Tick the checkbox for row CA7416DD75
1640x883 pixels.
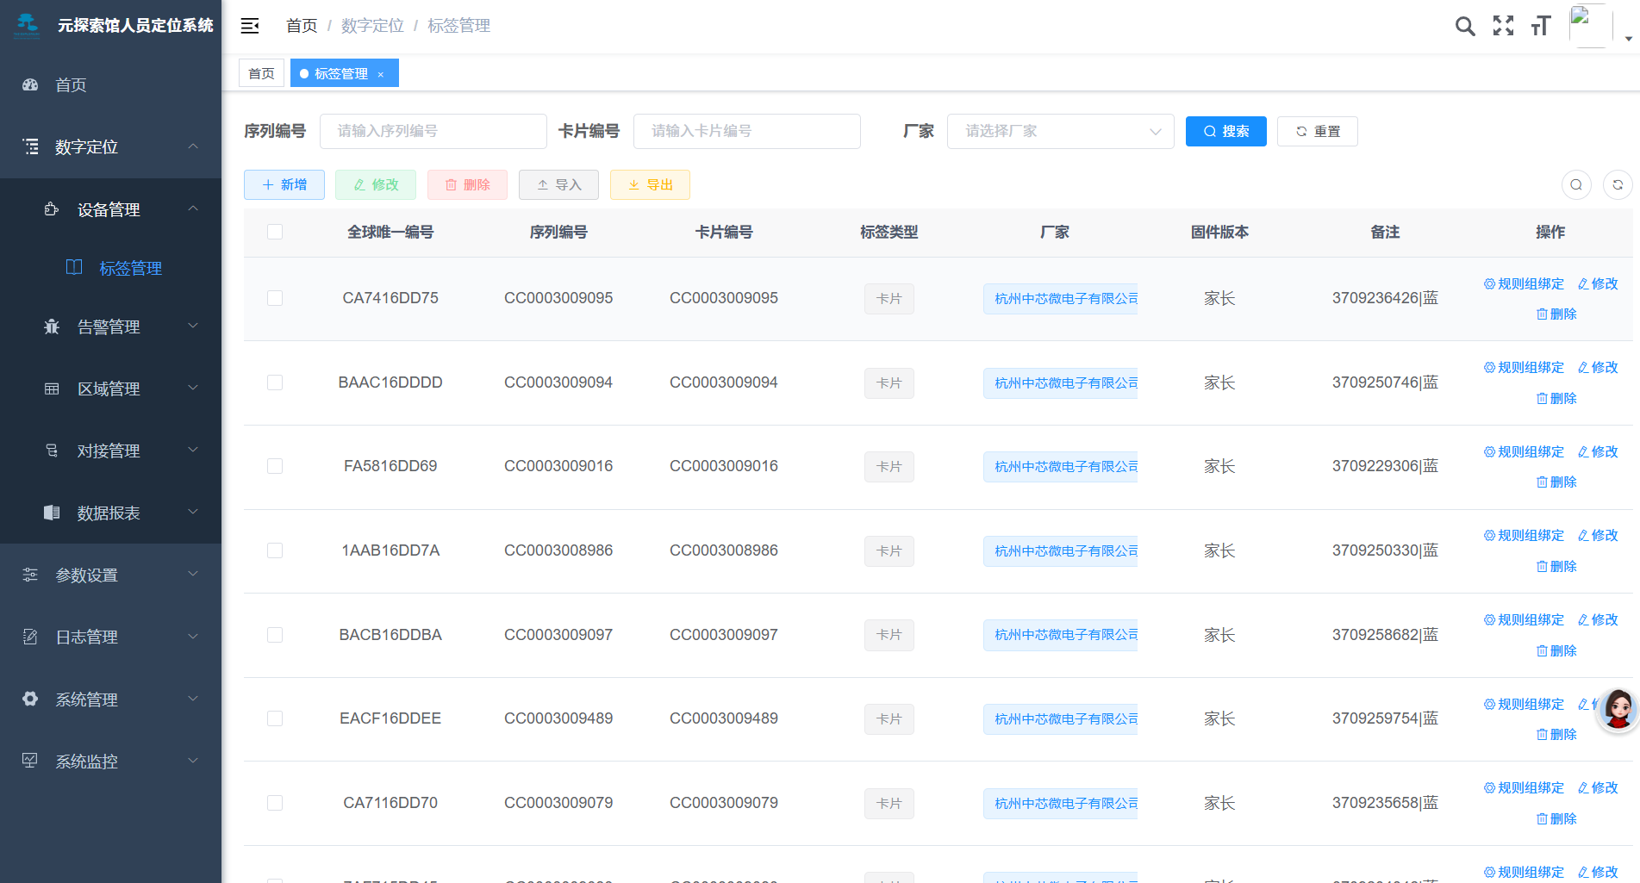click(275, 298)
